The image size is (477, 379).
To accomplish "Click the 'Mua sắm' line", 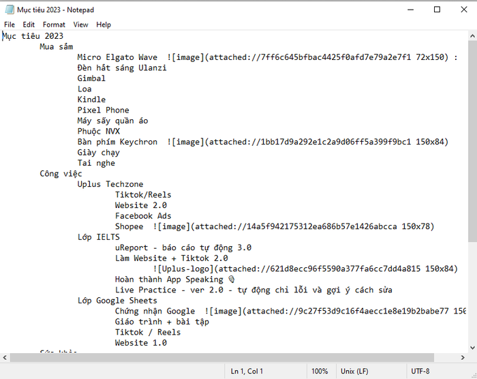I will (x=57, y=46).
